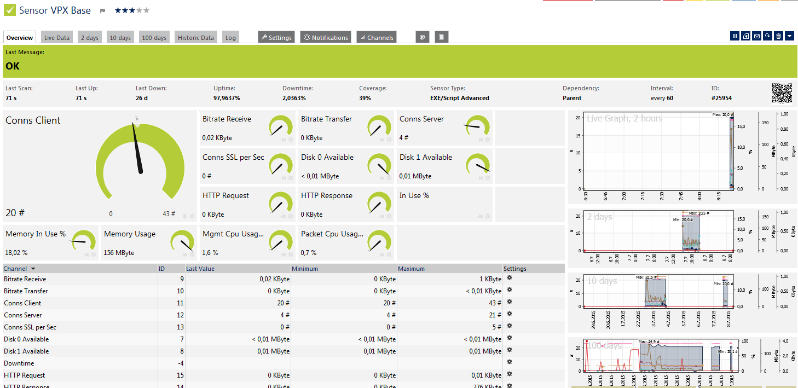
Task: Expand the more-actions arrow in the top toolbar
Action: [789, 36]
